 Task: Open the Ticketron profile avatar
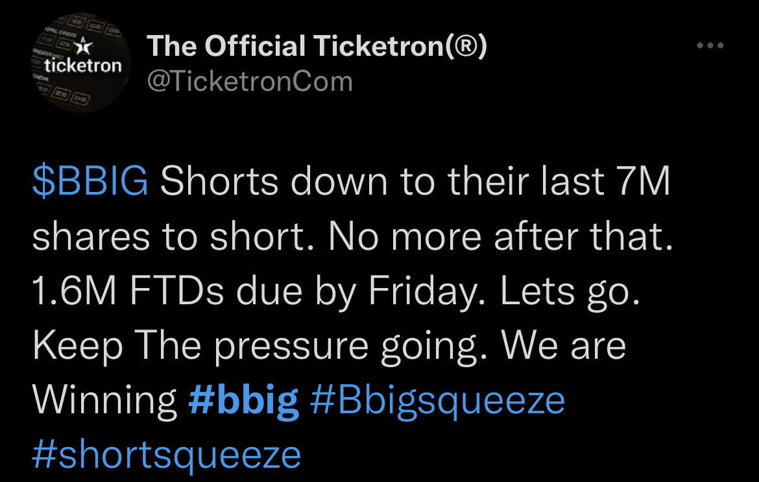[x=81, y=63]
